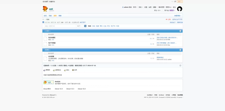This screenshot has height=111, width=225.
Task: Go to the 搜索 navigation tab
Action: pyautogui.click(x=60, y=16)
